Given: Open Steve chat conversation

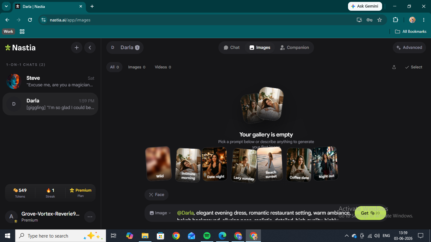Looking at the screenshot, I should (x=50, y=81).
